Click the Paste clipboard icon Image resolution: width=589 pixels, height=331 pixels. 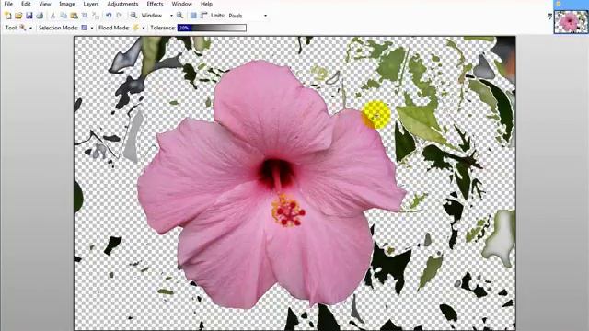74,16
